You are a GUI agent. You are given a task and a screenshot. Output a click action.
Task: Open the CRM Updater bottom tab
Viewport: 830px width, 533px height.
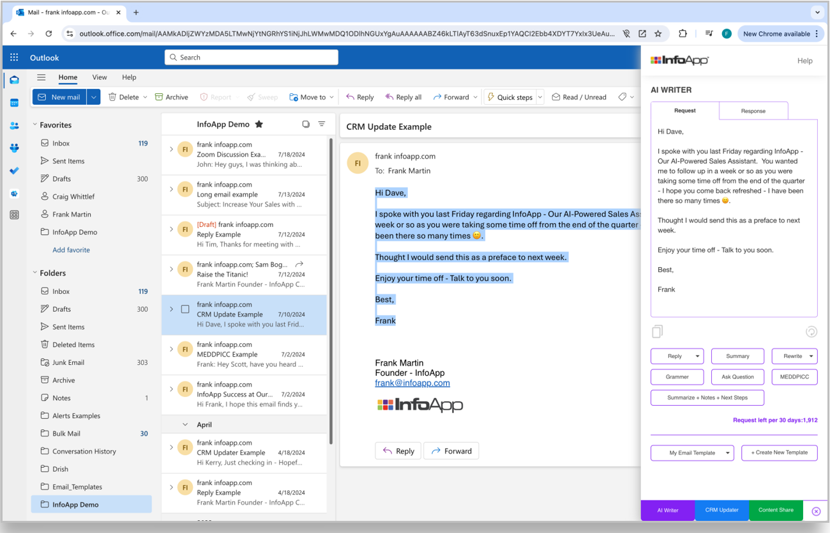click(x=722, y=510)
